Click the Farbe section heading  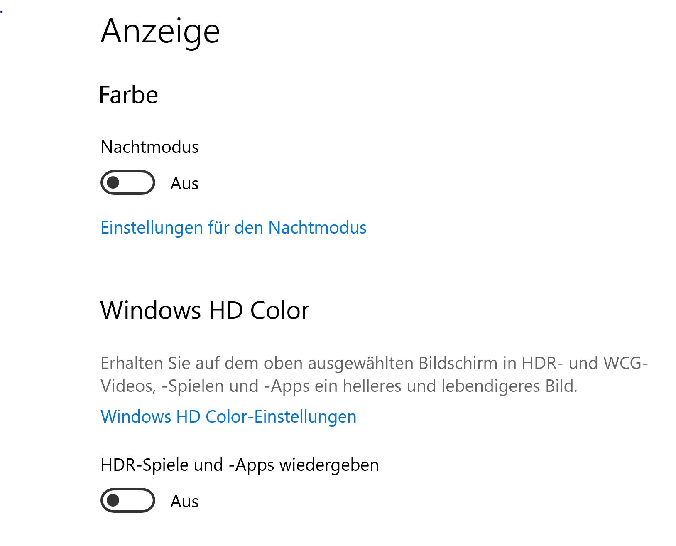(x=129, y=94)
